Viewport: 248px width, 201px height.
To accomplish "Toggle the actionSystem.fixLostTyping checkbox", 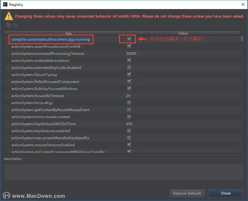I will 129,74.
